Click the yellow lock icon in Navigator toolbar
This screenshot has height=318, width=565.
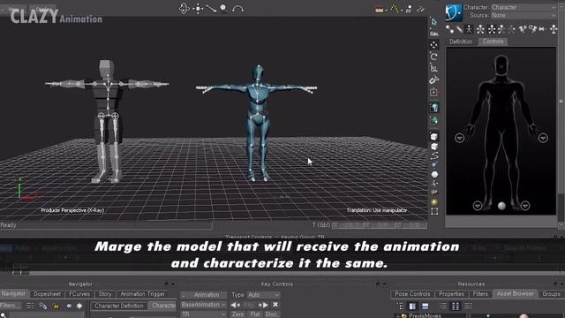coord(56,307)
